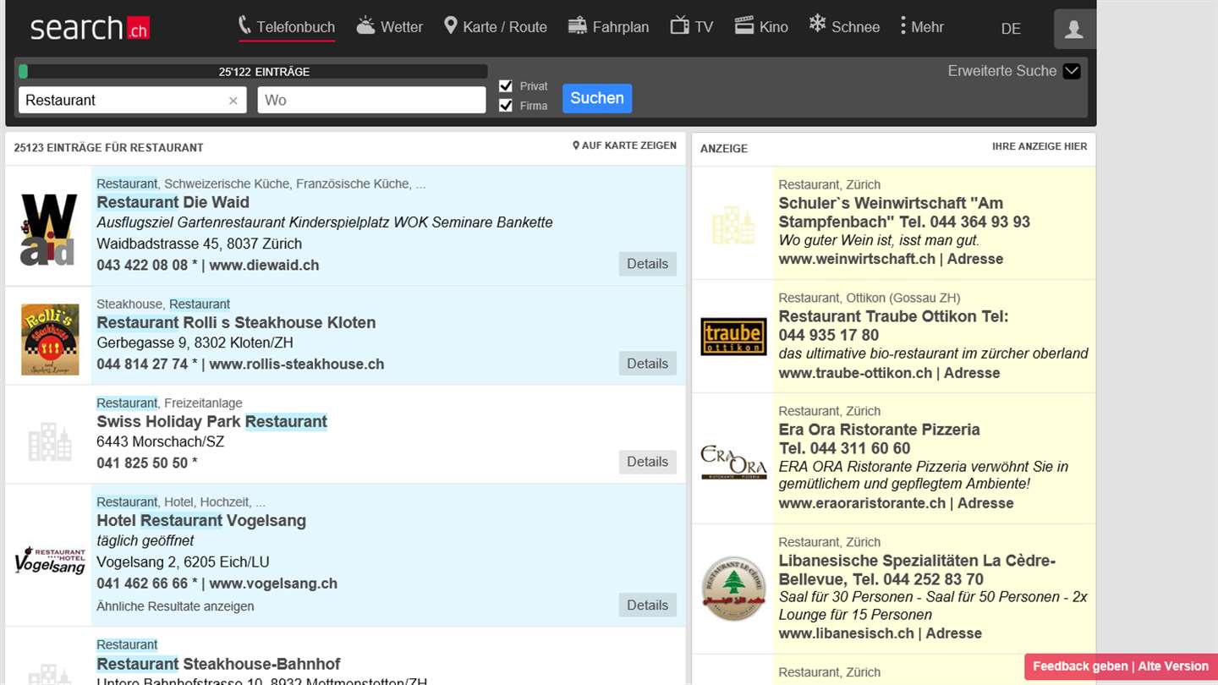Visit www.traube-ottikon.ch website
This screenshot has width=1218, height=685.
point(855,373)
